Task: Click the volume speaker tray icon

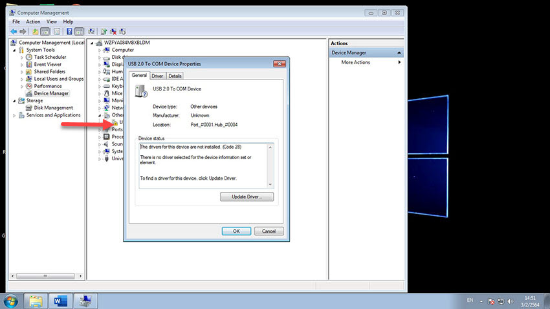Action: pyautogui.click(x=510, y=301)
